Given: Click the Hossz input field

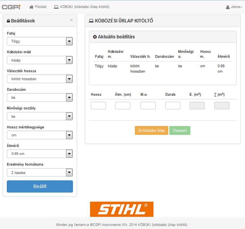Looking at the screenshot, I should [x=98, y=106].
